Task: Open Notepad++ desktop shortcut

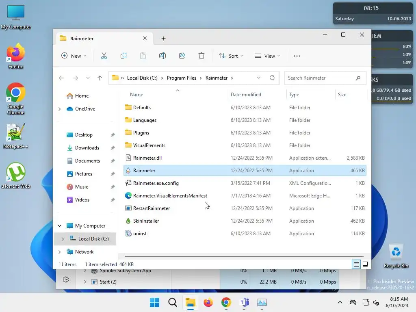Action: pyautogui.click(x=16, y=136)
